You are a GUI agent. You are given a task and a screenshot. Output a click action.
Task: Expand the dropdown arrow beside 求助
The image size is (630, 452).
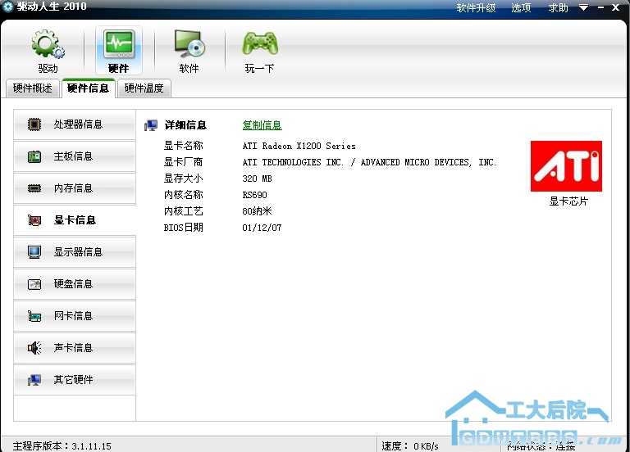coord(583,8)
